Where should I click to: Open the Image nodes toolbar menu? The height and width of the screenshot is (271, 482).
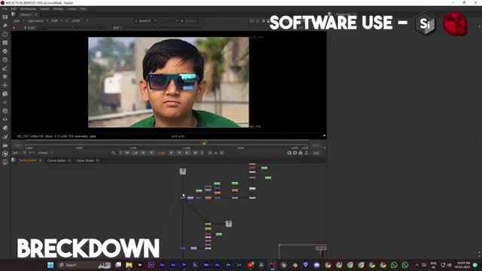[5, 17]
